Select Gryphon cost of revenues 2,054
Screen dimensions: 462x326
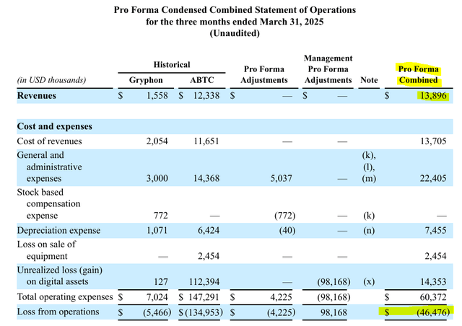(157, 141)
